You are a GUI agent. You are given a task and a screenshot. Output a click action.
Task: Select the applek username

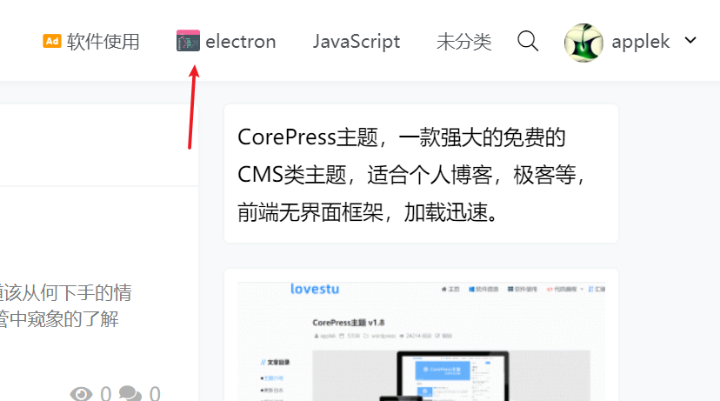click(x=641, y=42)
